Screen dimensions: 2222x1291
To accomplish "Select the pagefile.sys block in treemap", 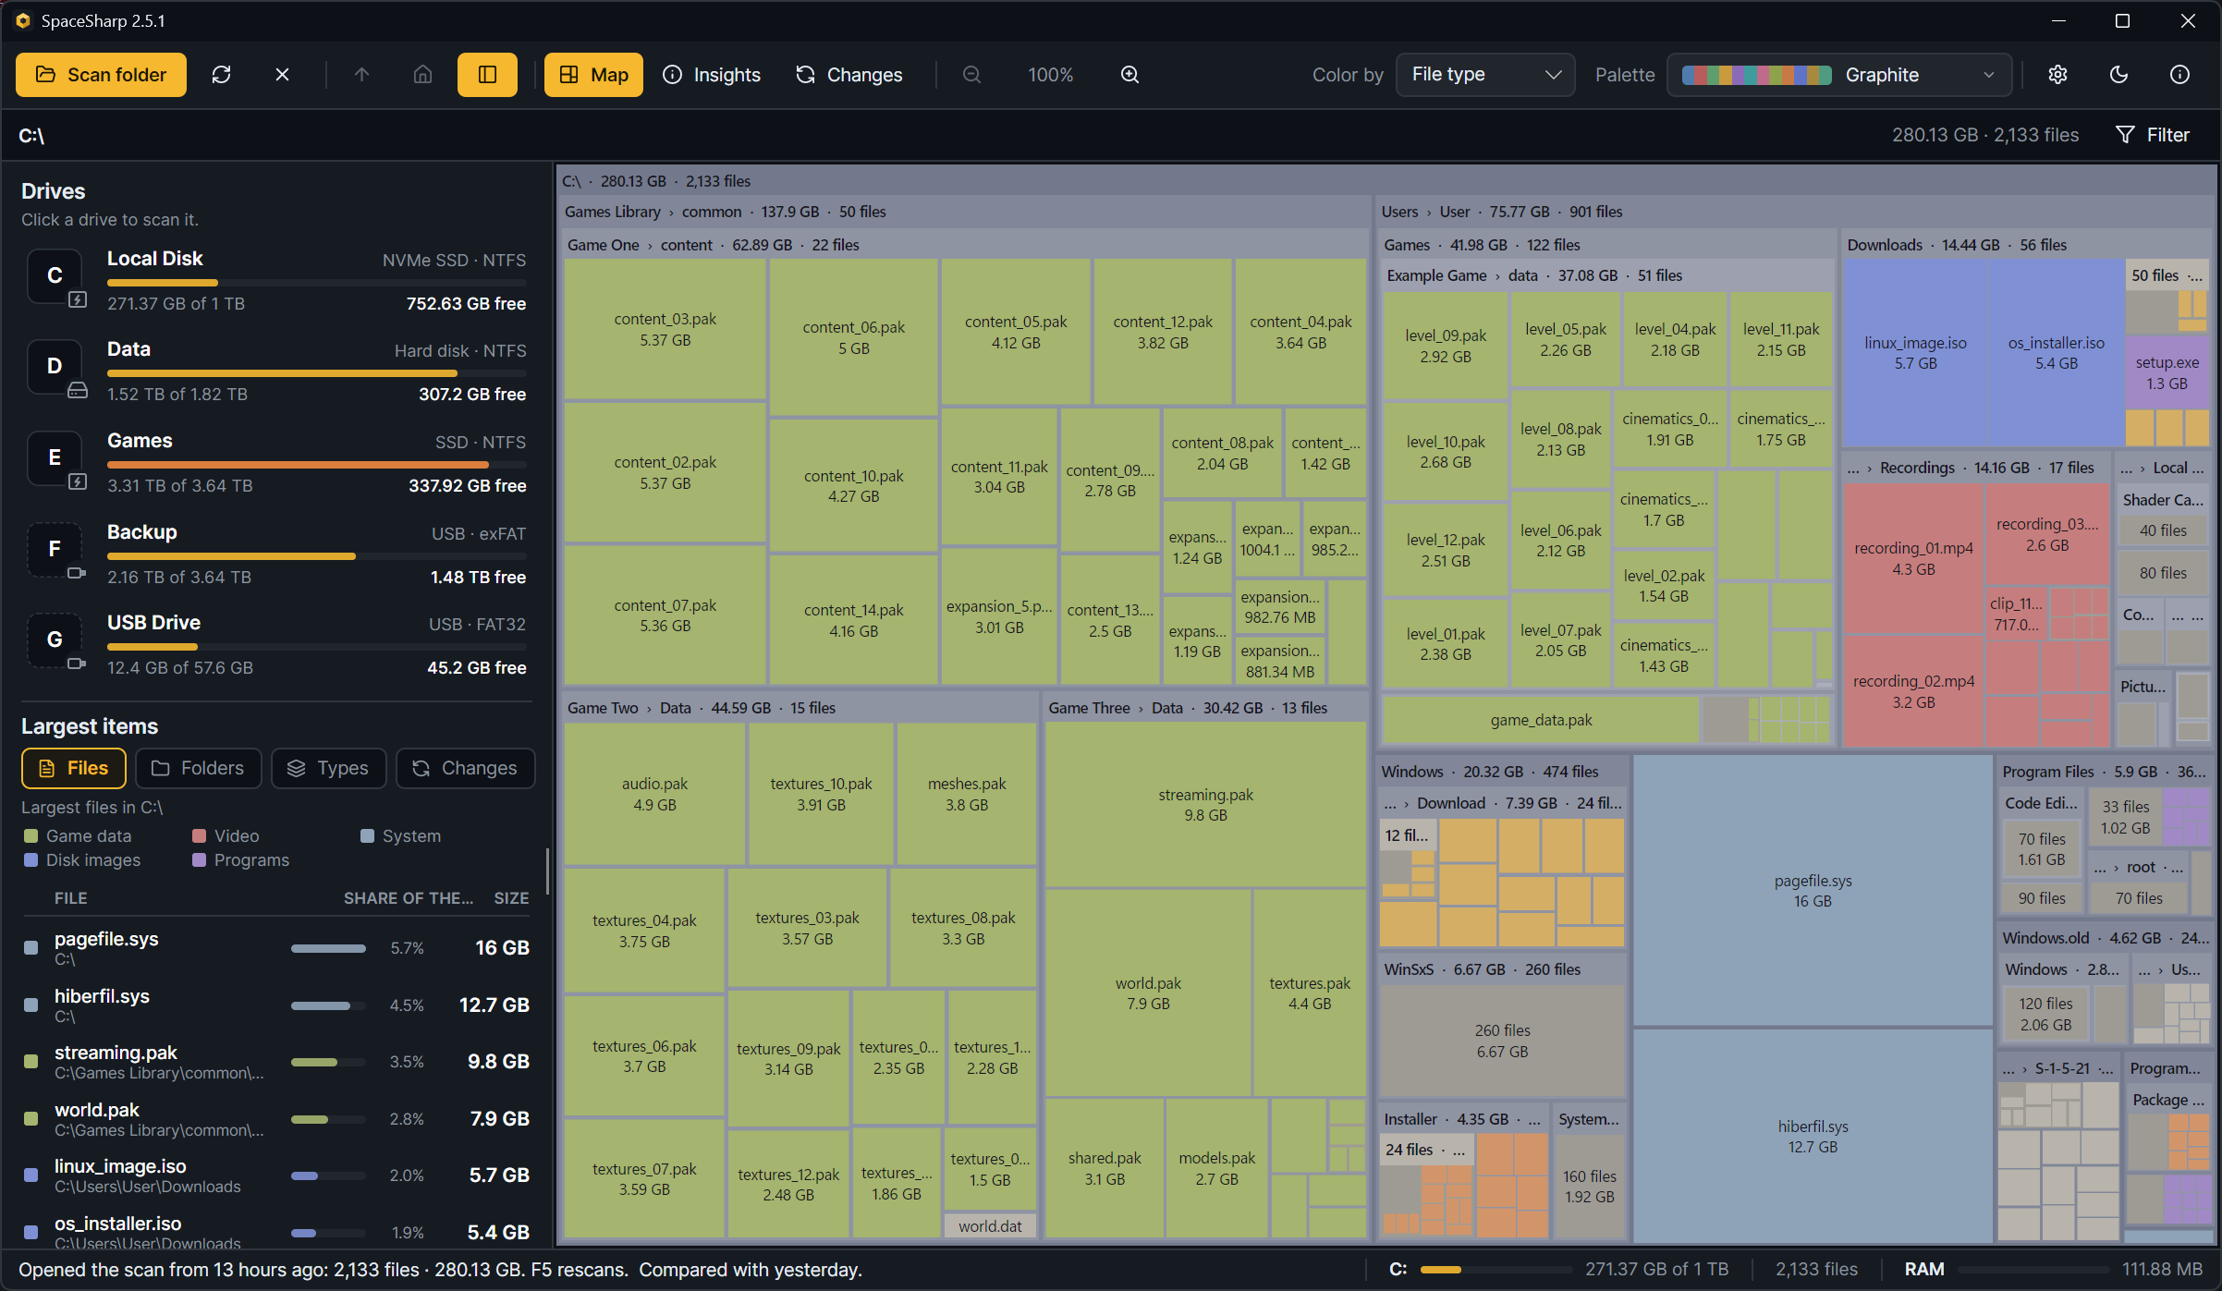I will [1813, 891].
